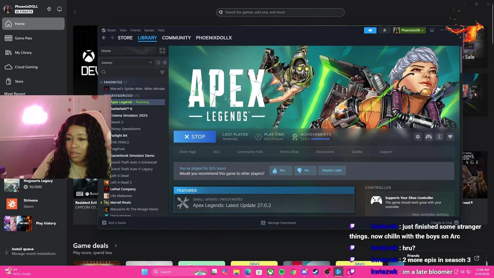Open Apex Legends Store Page link
Screen dimensions: 494x278
[x=188, y=152]
